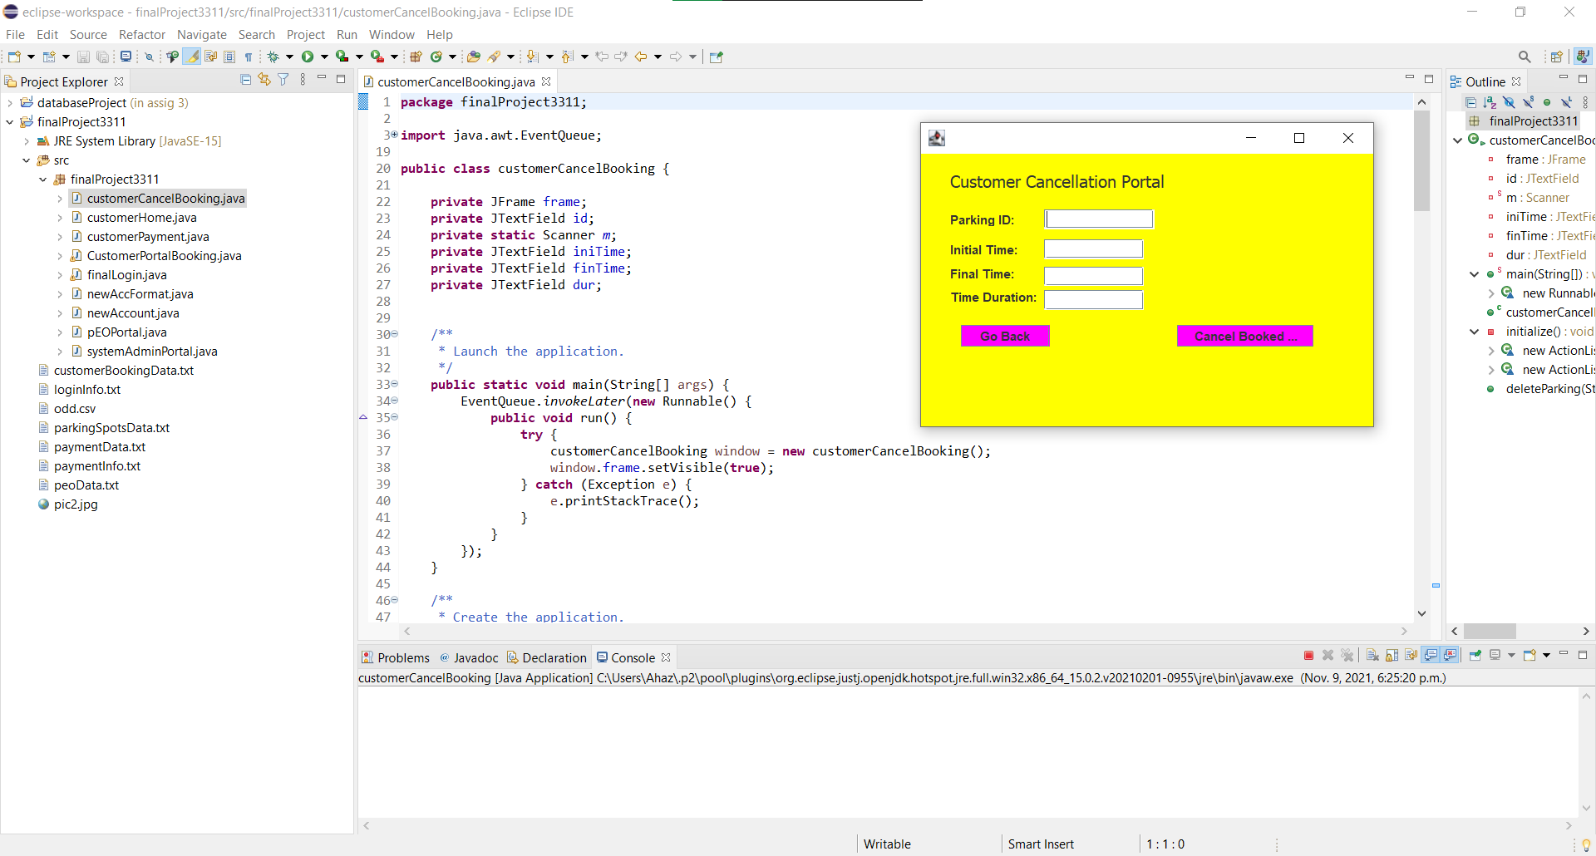Show whitespace characters in the editor
Viewport: 1596px width, 856px height.
coord(249,57)
